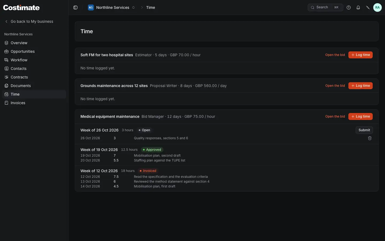Log time for Grounds maintenance across 12 sites
This screenshot has height=241, width=385.
360,86
